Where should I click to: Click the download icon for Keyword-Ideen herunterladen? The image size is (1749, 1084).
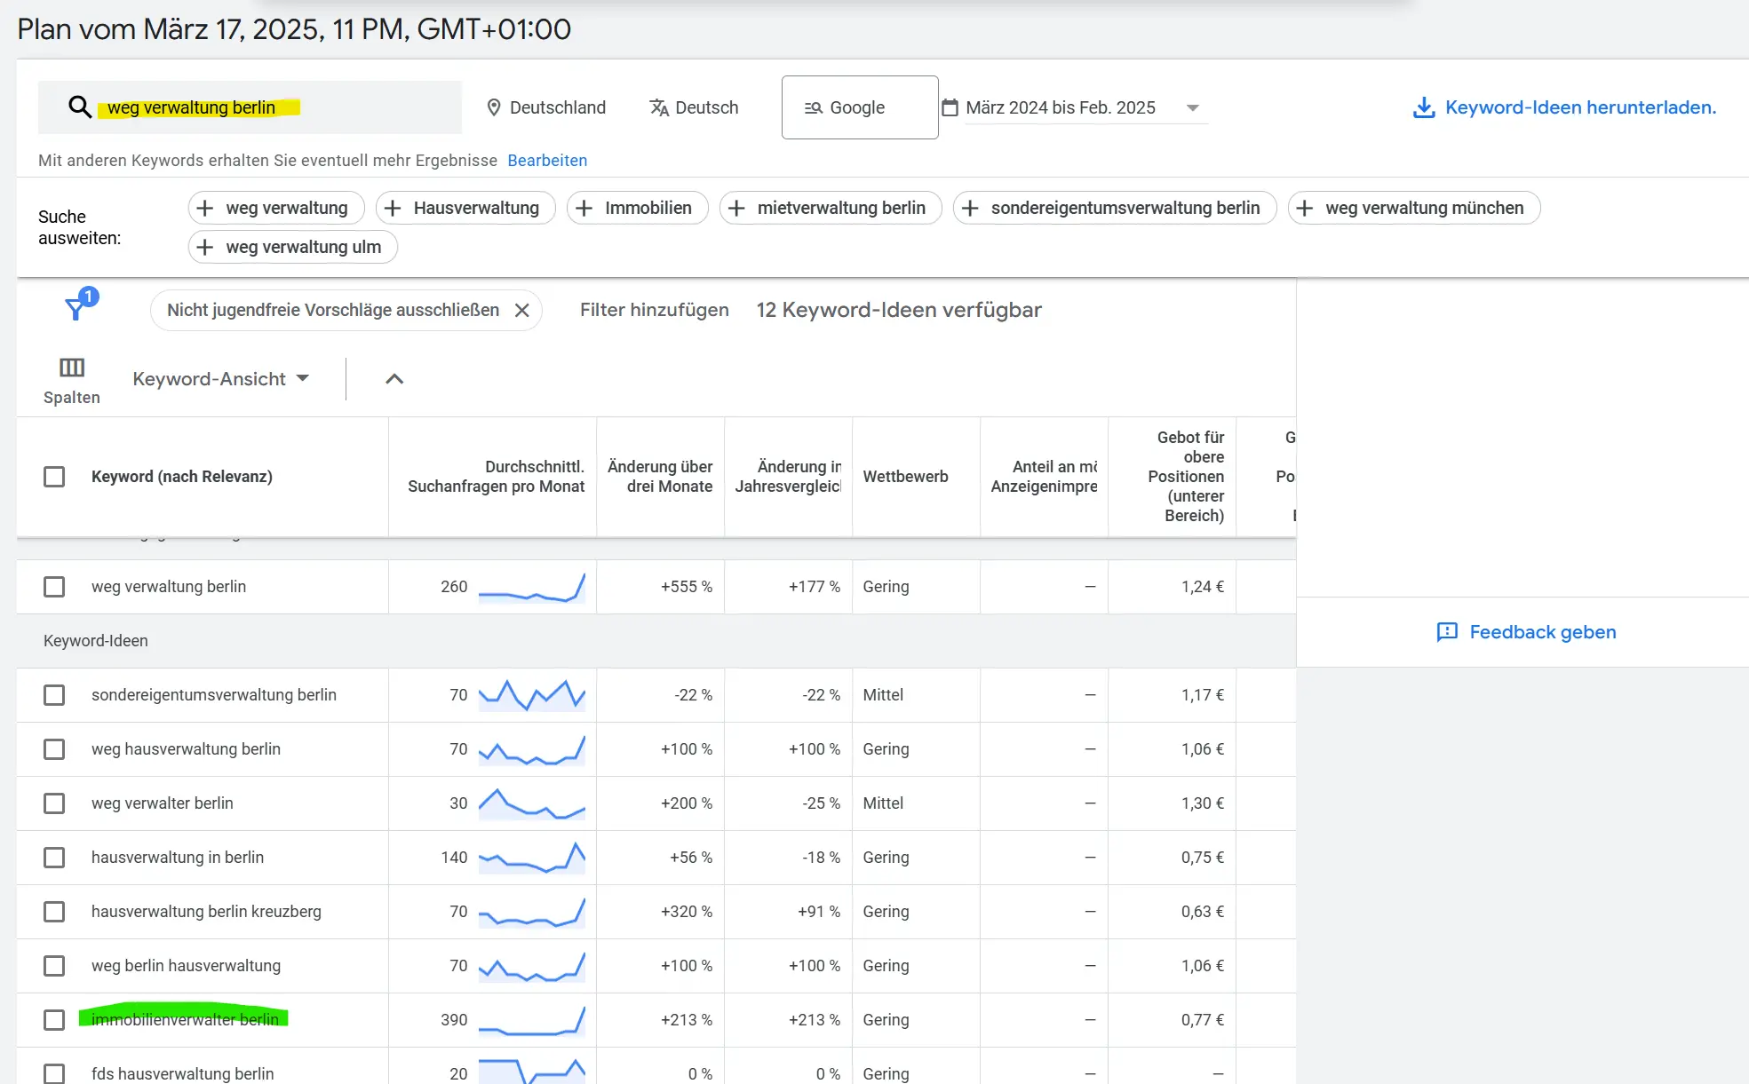pyautogui.click(x=1425, y=107)
